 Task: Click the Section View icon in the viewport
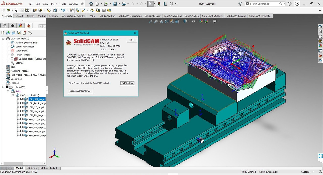coord(167,21)
